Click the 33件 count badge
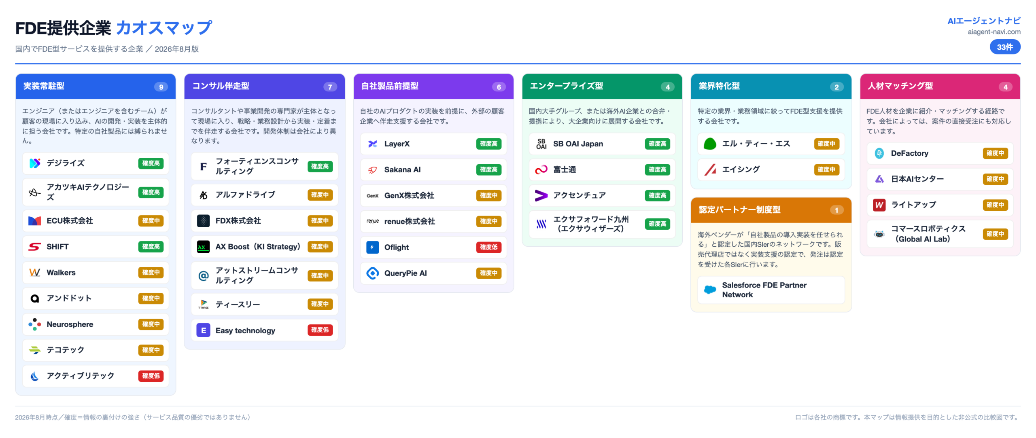 (1005, 47)
